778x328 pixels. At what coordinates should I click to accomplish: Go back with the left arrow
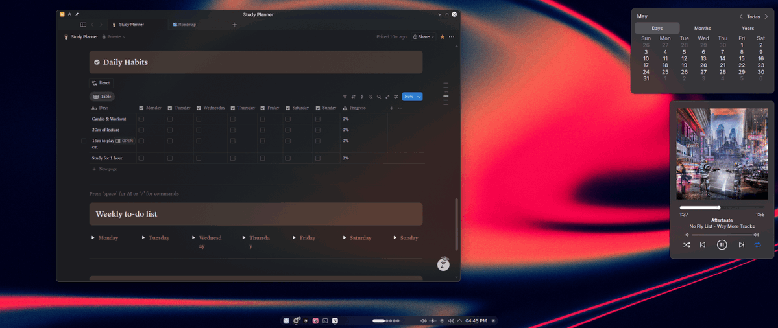[x=92, y=24]
